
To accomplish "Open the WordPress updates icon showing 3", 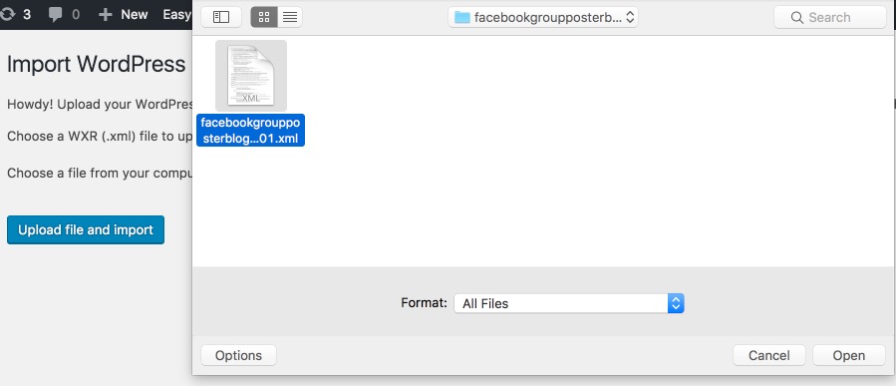I will 15,14.
